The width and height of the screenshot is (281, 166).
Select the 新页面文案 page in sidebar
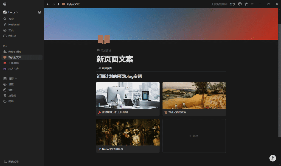pyautogui.click(x=22, y=58)
